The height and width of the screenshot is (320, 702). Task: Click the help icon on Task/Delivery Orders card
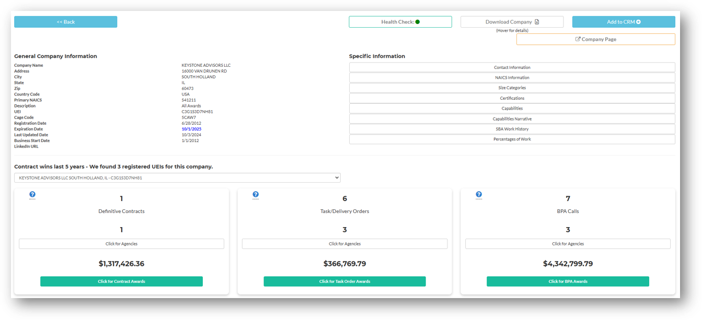coord(256,195)
